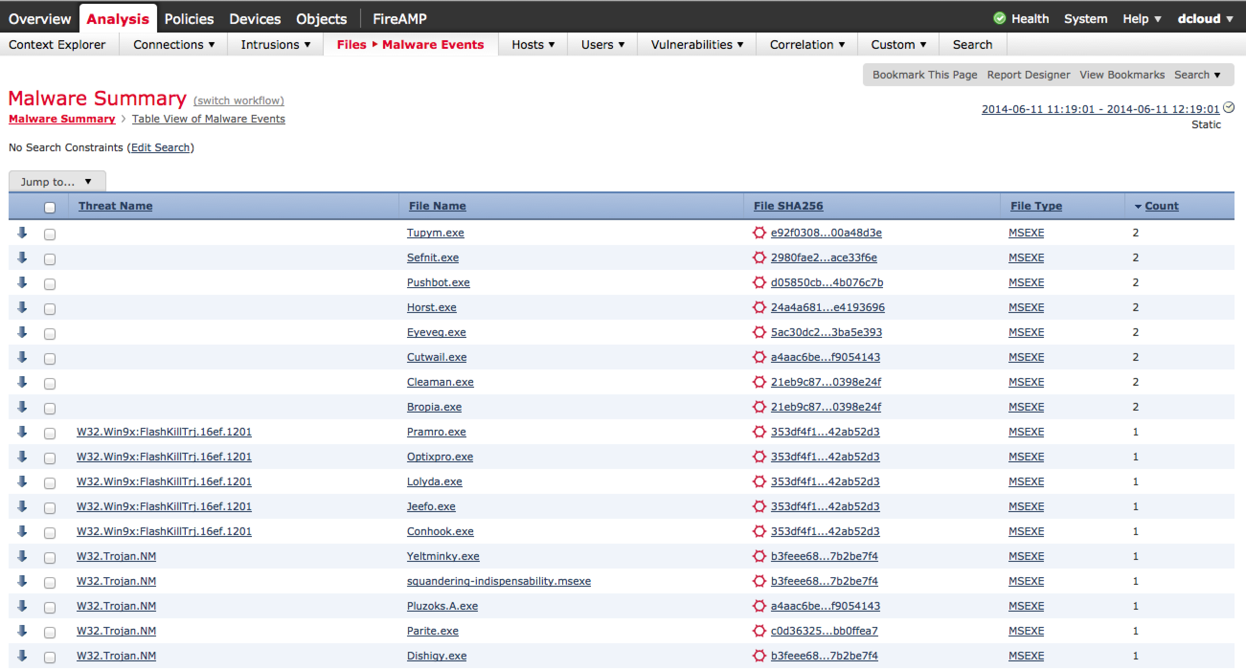
Task: Click malware disposition icon on Parite.exe row
Action: (x=759, y=631)
